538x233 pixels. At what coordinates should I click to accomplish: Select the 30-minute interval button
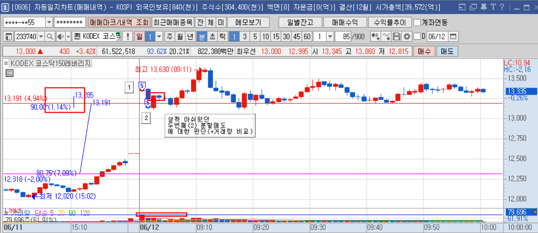coord(287,36)
